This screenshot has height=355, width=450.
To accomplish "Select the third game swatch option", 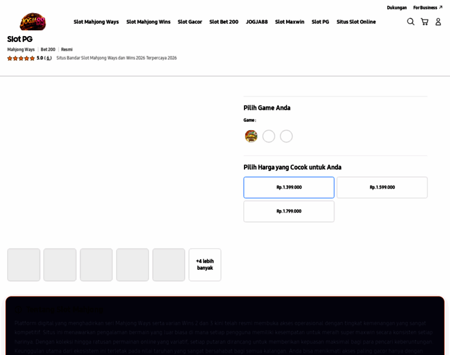I will 286,136.
